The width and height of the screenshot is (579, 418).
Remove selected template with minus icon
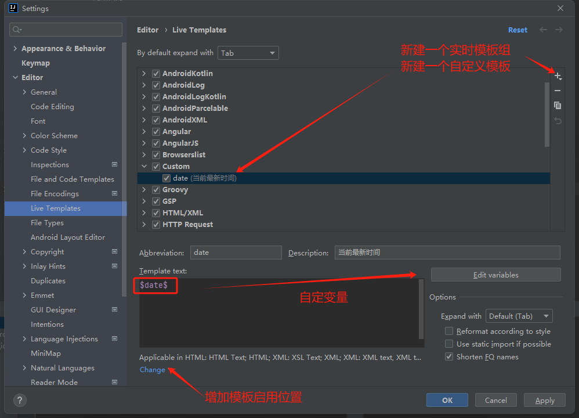pyautogui.click(x=558, y=91)
